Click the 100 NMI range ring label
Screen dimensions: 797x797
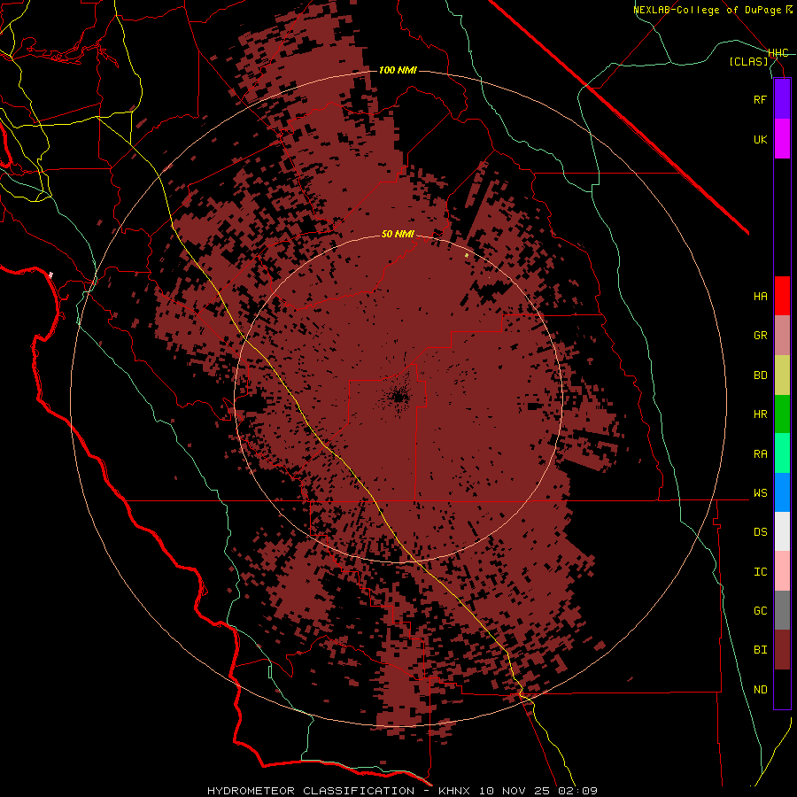tap(398, 70)
